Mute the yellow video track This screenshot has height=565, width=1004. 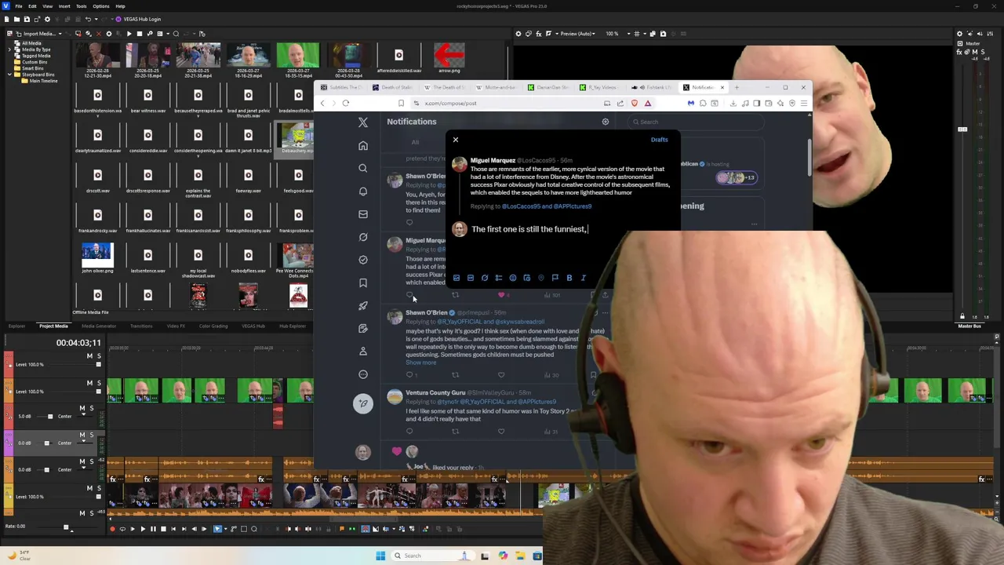(x=89, y=489)
